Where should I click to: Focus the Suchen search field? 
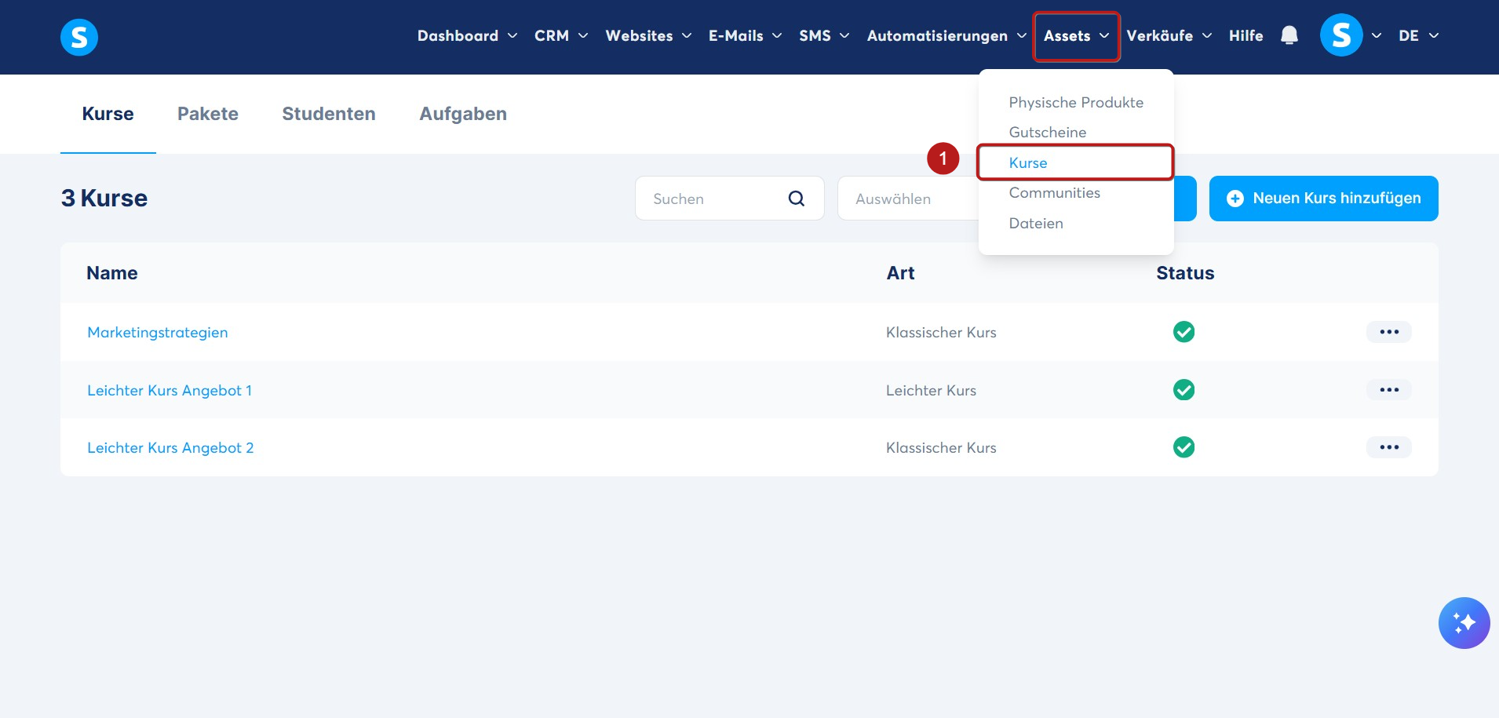pos(729,199)
